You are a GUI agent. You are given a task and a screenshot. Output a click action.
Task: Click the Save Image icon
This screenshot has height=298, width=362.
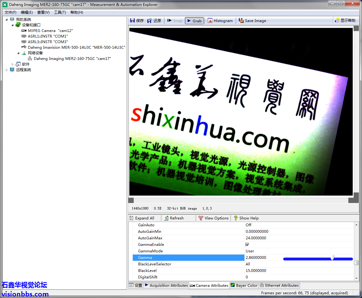241,21
